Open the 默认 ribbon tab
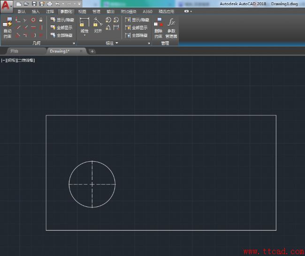The width and height of the screenshot is (305, 256). [22, 11]
